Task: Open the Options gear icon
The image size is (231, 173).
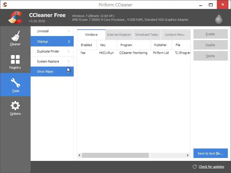Action: [x=15, y=106]
